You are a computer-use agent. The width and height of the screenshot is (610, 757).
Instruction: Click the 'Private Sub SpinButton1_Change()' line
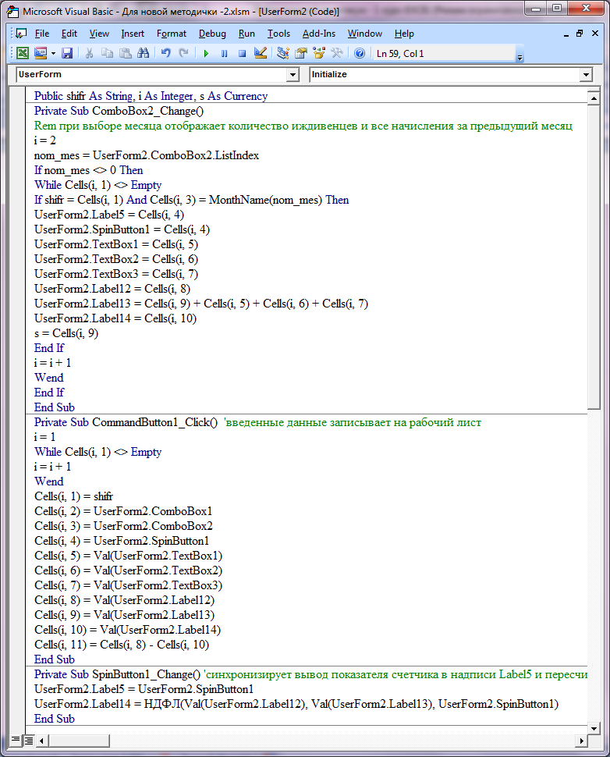(x=117, y=674)
